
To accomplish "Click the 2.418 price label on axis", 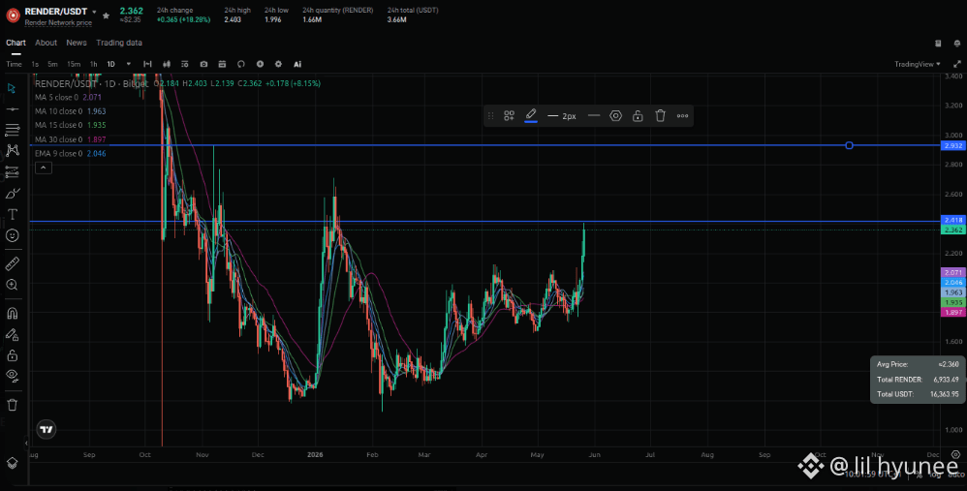I will 953,221.
